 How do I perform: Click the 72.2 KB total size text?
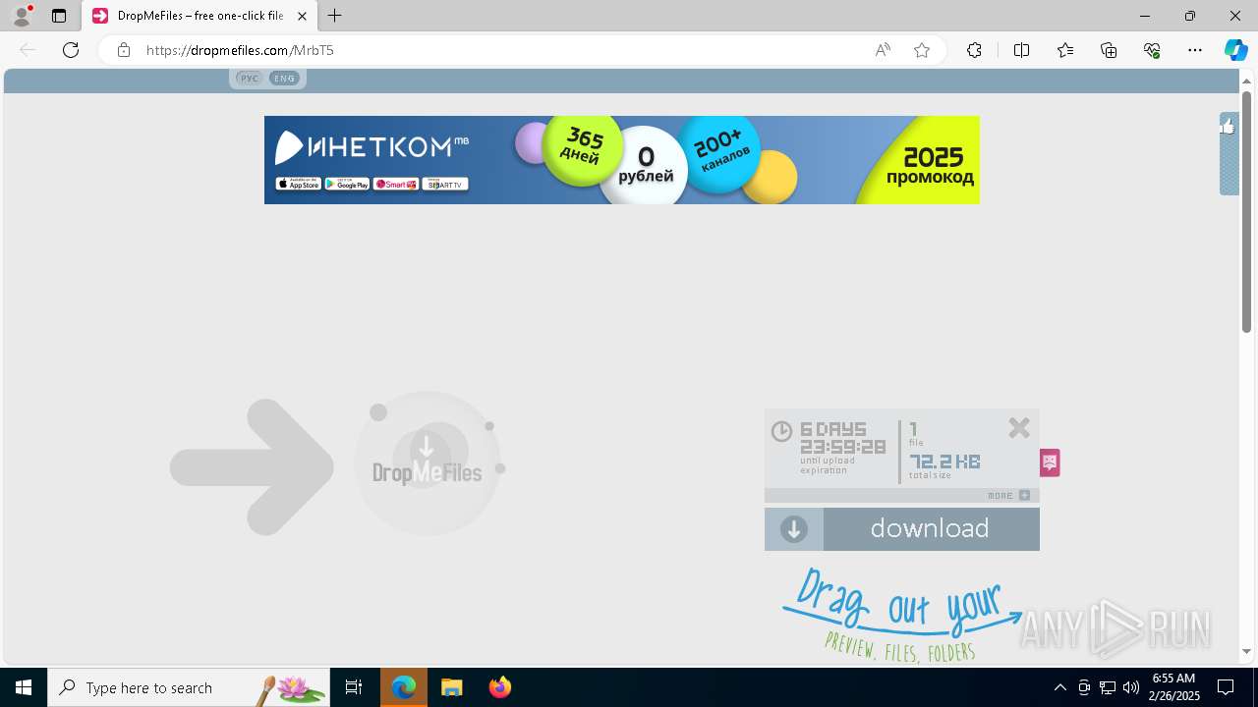click(944, 462)
